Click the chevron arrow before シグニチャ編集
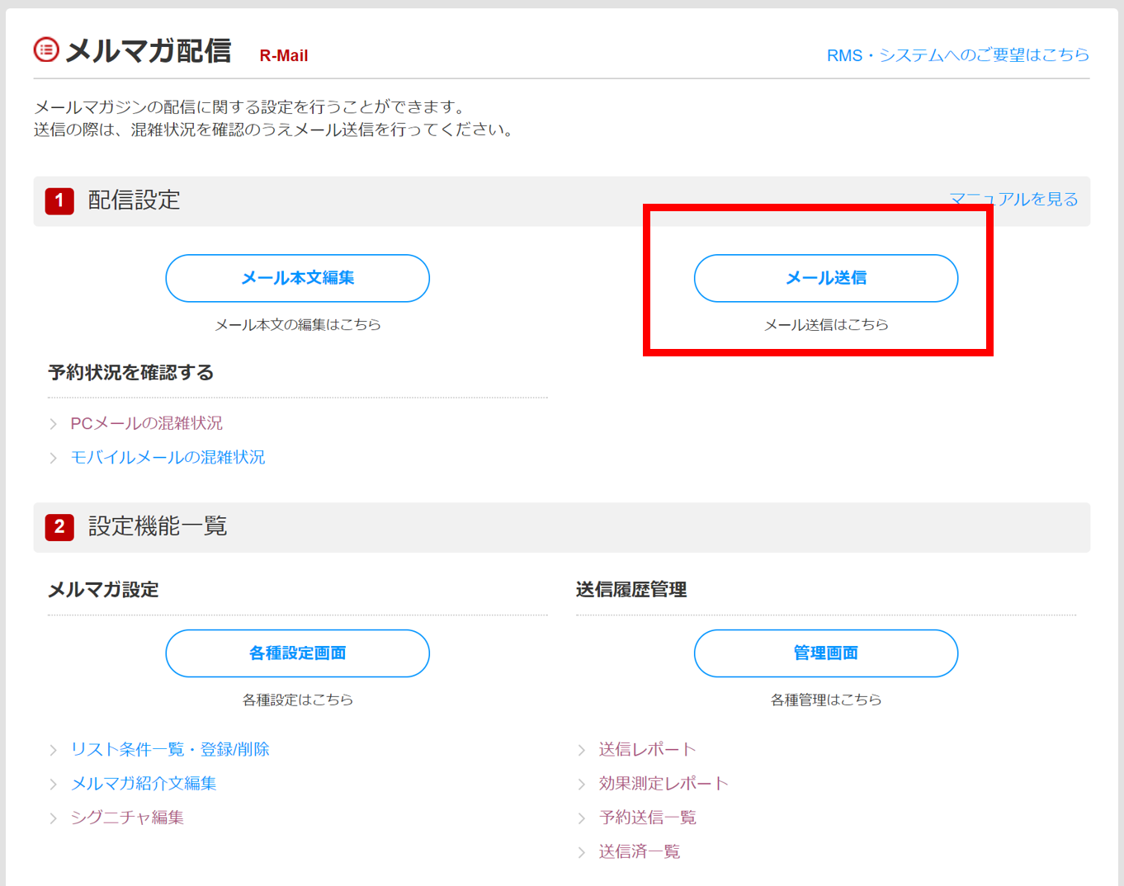This screenshot has height=886, width=1124. (x=54, y=818)
